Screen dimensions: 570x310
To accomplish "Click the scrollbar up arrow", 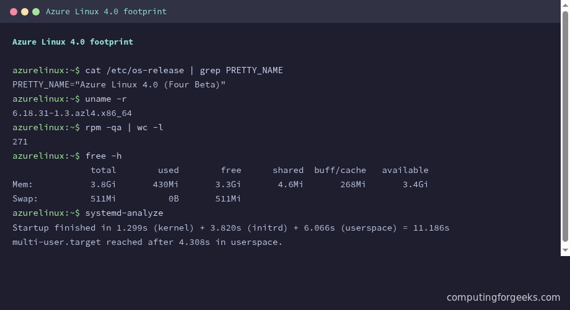I will [x=565, y=5].
